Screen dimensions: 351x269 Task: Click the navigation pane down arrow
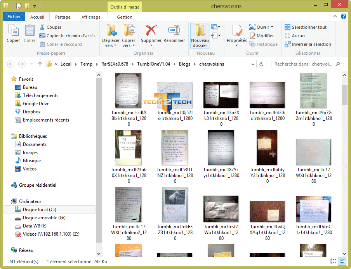[x=99, y=254]
